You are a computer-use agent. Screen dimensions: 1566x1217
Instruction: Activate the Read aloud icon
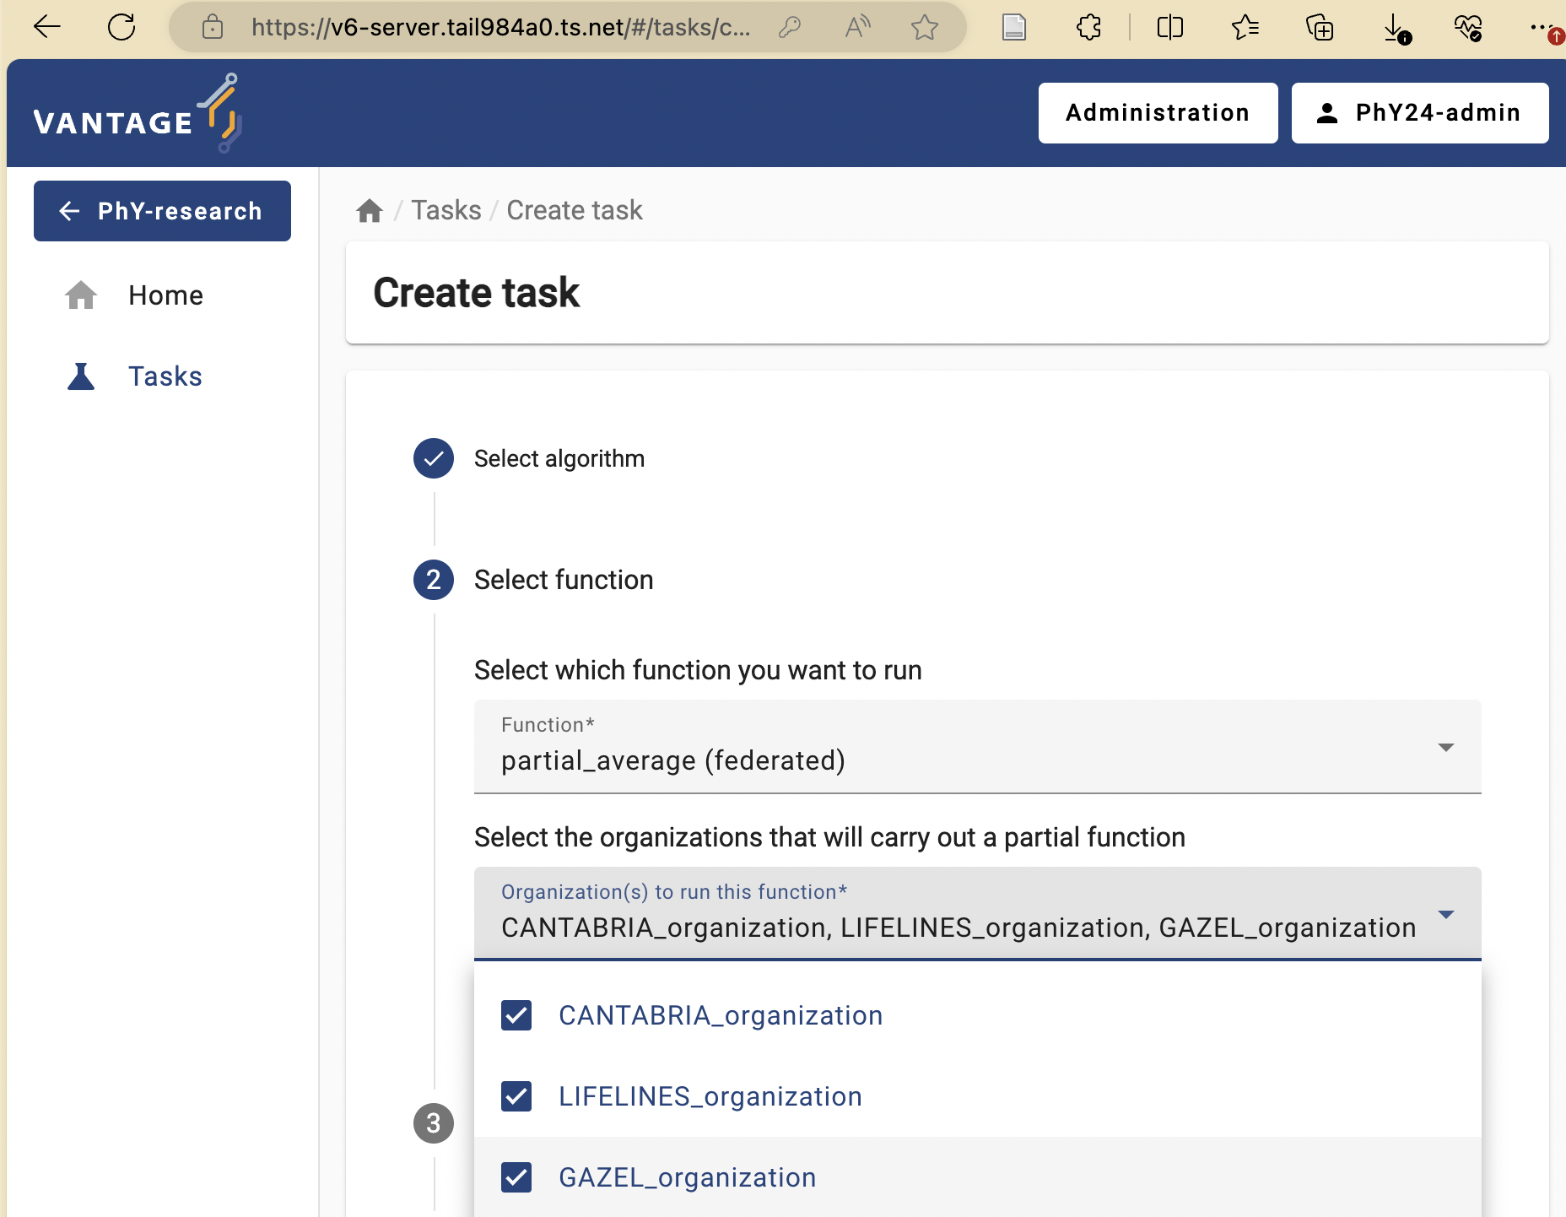[x=857, y=28]
